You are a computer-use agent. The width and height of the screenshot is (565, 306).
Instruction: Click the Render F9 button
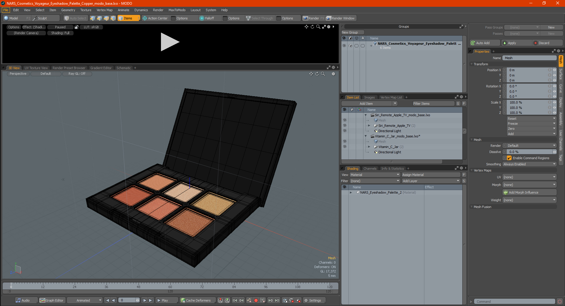click(x=313, y=18)
